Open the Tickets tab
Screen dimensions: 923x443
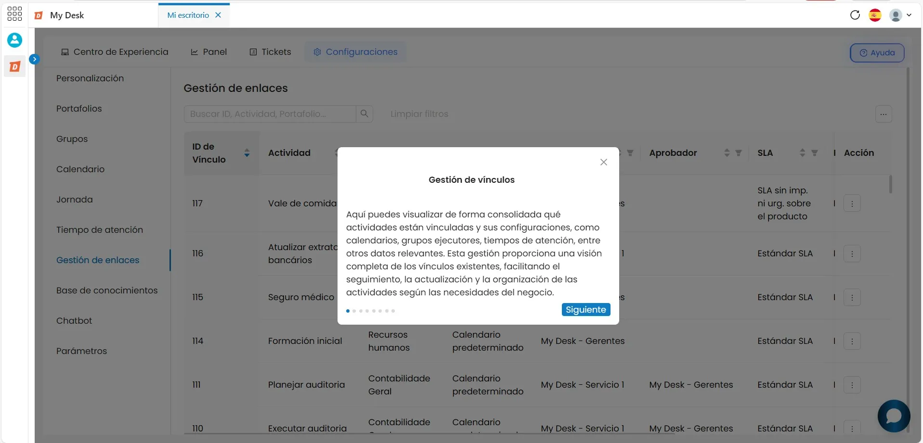[x=270, y=52]
